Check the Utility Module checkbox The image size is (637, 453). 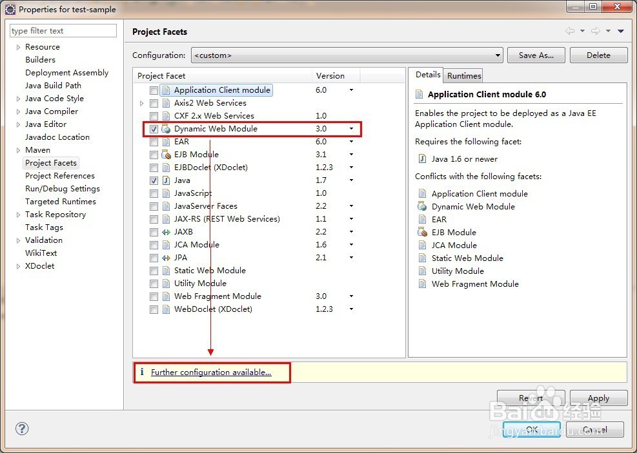pyautogui.click(x=154, y=284)
